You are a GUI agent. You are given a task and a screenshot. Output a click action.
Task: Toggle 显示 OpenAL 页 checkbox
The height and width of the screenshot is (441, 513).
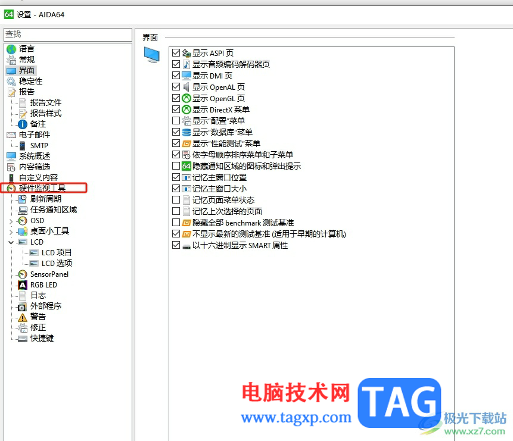click(176, 87)
